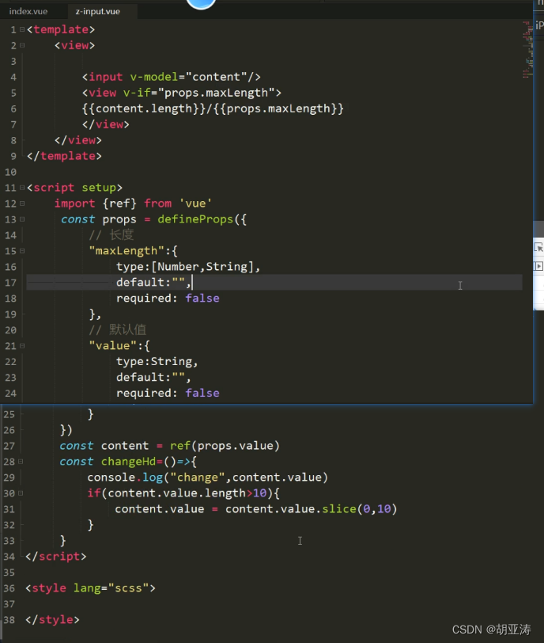Viewport: 544px width, 643px height.
Task: Collapse the "value" object on line 21
Action: (22, 346)
